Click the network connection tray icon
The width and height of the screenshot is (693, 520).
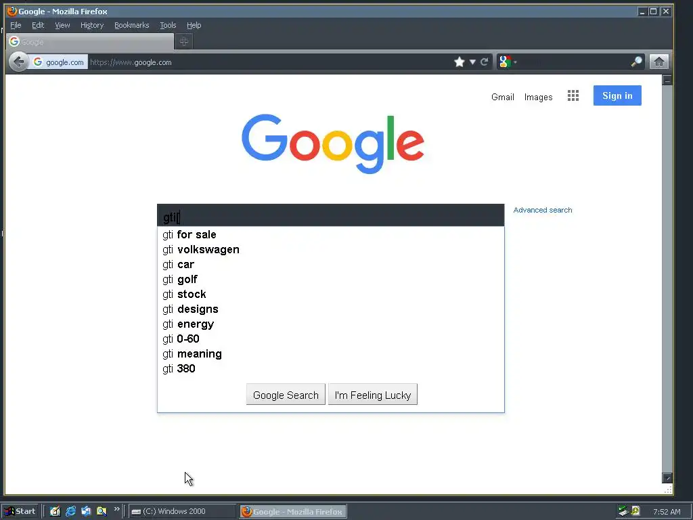tap(623, 511)
